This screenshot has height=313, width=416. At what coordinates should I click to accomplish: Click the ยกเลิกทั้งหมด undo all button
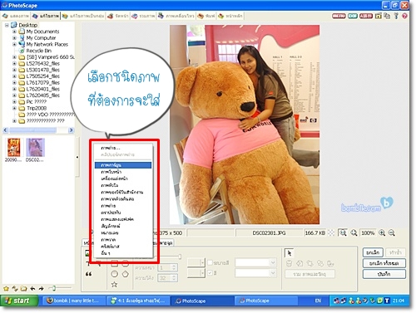tap(384, 263)
